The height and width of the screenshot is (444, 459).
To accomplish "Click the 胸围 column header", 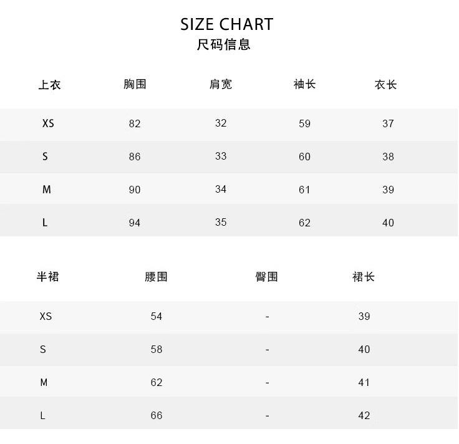I will 135,84.
